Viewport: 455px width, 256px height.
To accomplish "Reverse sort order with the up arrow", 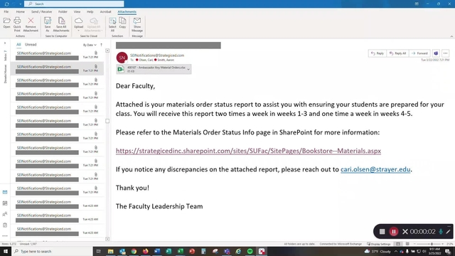I will [x=101, y=45].
